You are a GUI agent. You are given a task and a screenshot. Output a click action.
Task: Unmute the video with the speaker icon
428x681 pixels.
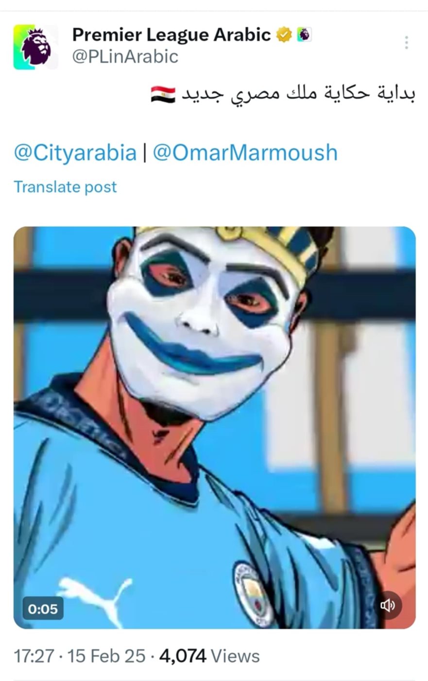pyautogui.click(x=388, y=605)
